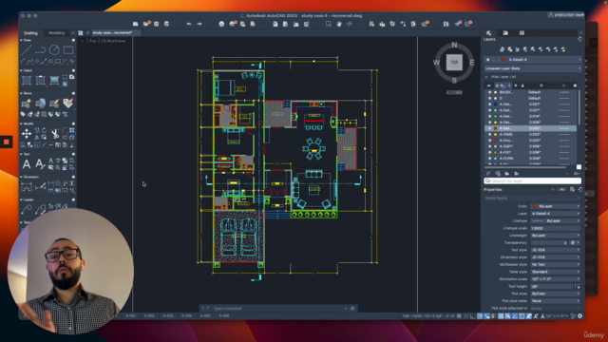Click the TOP face of the ViewCube
608x342 pixels.
click(454, 63)
